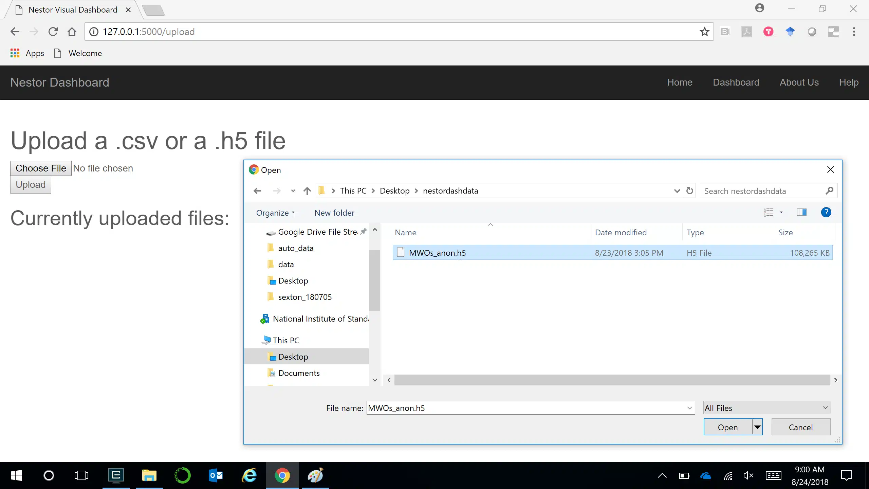
Task: Go up one folder level in dialog
Action: click(x=307, y=191)
